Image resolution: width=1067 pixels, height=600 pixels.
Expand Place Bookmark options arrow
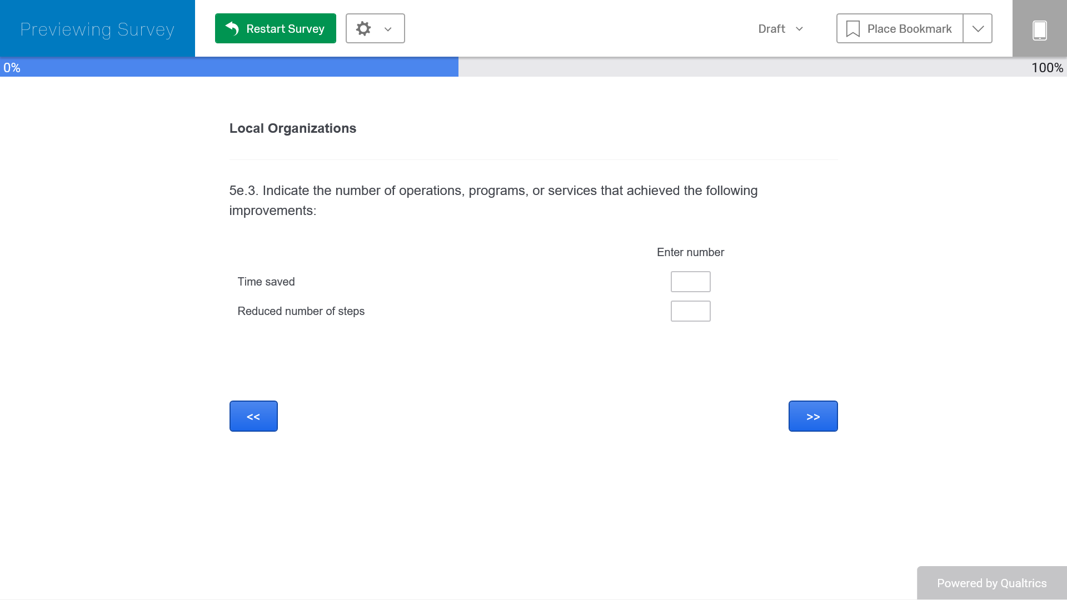978,29
